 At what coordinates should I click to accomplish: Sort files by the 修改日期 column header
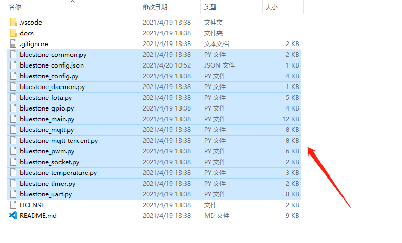pos(155,7)
